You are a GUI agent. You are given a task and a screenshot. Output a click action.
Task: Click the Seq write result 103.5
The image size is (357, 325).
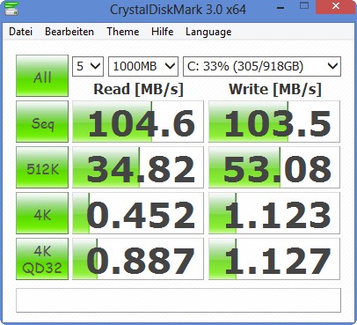tap(274, 122)
